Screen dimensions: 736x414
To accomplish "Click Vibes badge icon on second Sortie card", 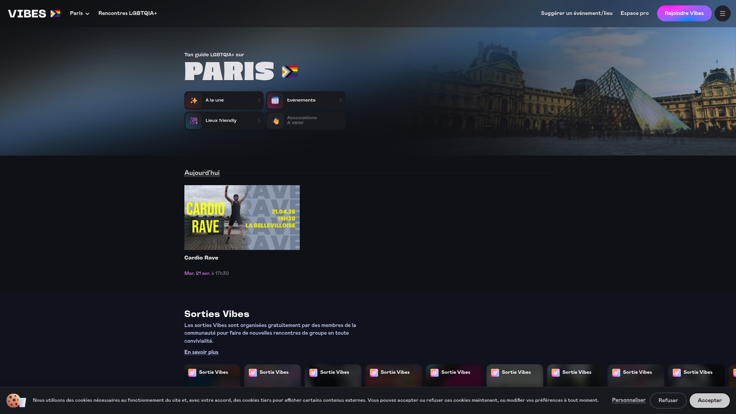I will pos(253,373).
